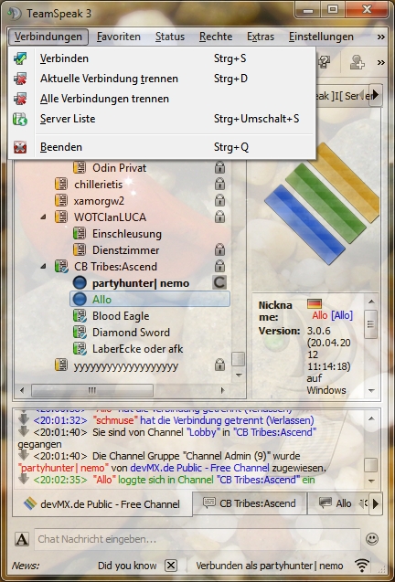Screen dimensions: 395x582
Task: Open the Rechte menu
Action: coord(216,37)
